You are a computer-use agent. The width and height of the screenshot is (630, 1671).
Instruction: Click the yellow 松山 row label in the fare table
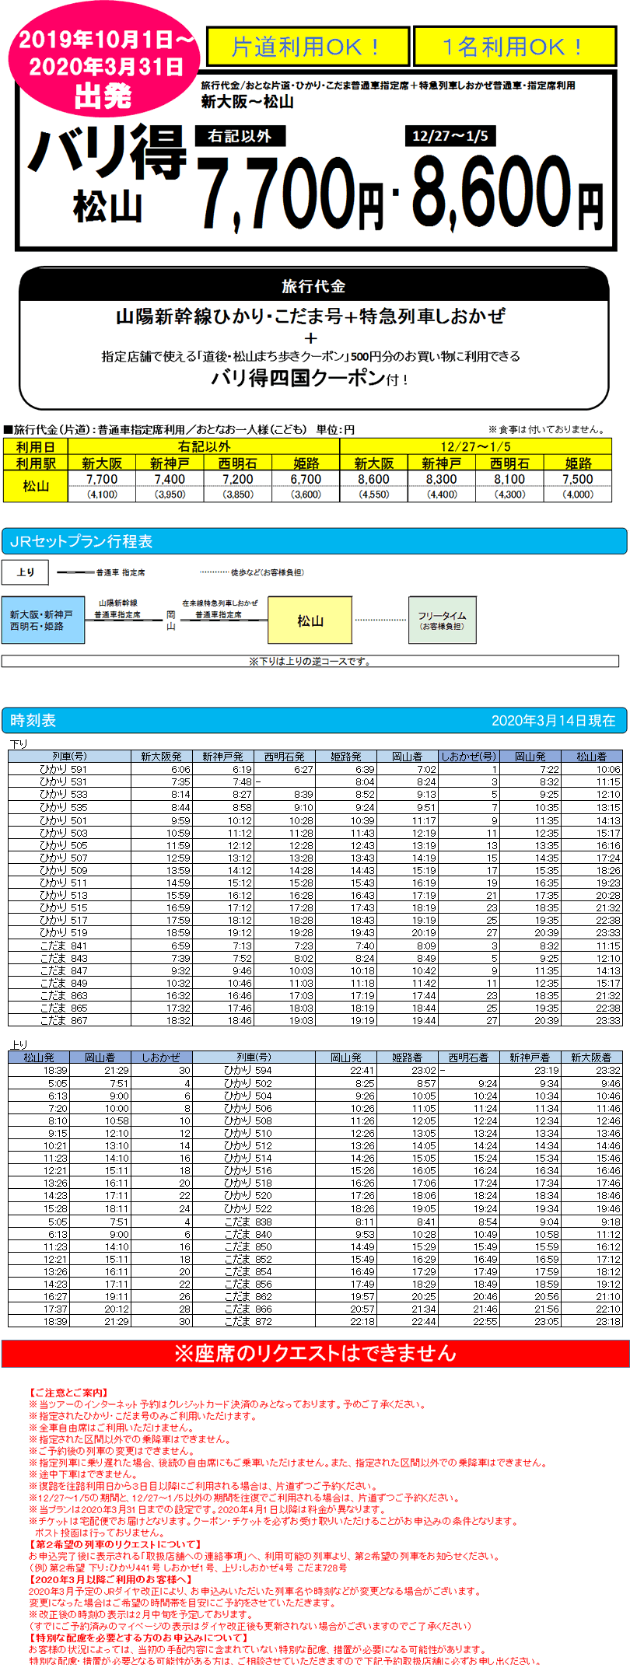pos(36,487)
